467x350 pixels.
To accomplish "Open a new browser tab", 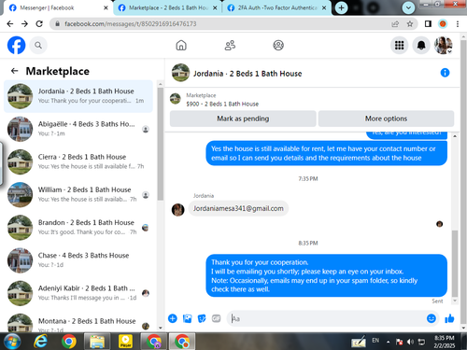I will (341, 7).
